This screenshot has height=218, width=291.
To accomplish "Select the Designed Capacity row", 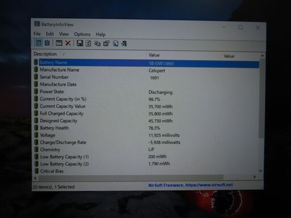I will [x=146, y=121].
